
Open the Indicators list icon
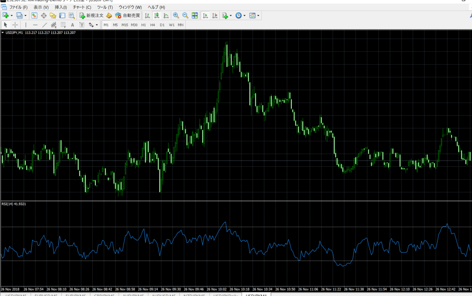(225, 15)
